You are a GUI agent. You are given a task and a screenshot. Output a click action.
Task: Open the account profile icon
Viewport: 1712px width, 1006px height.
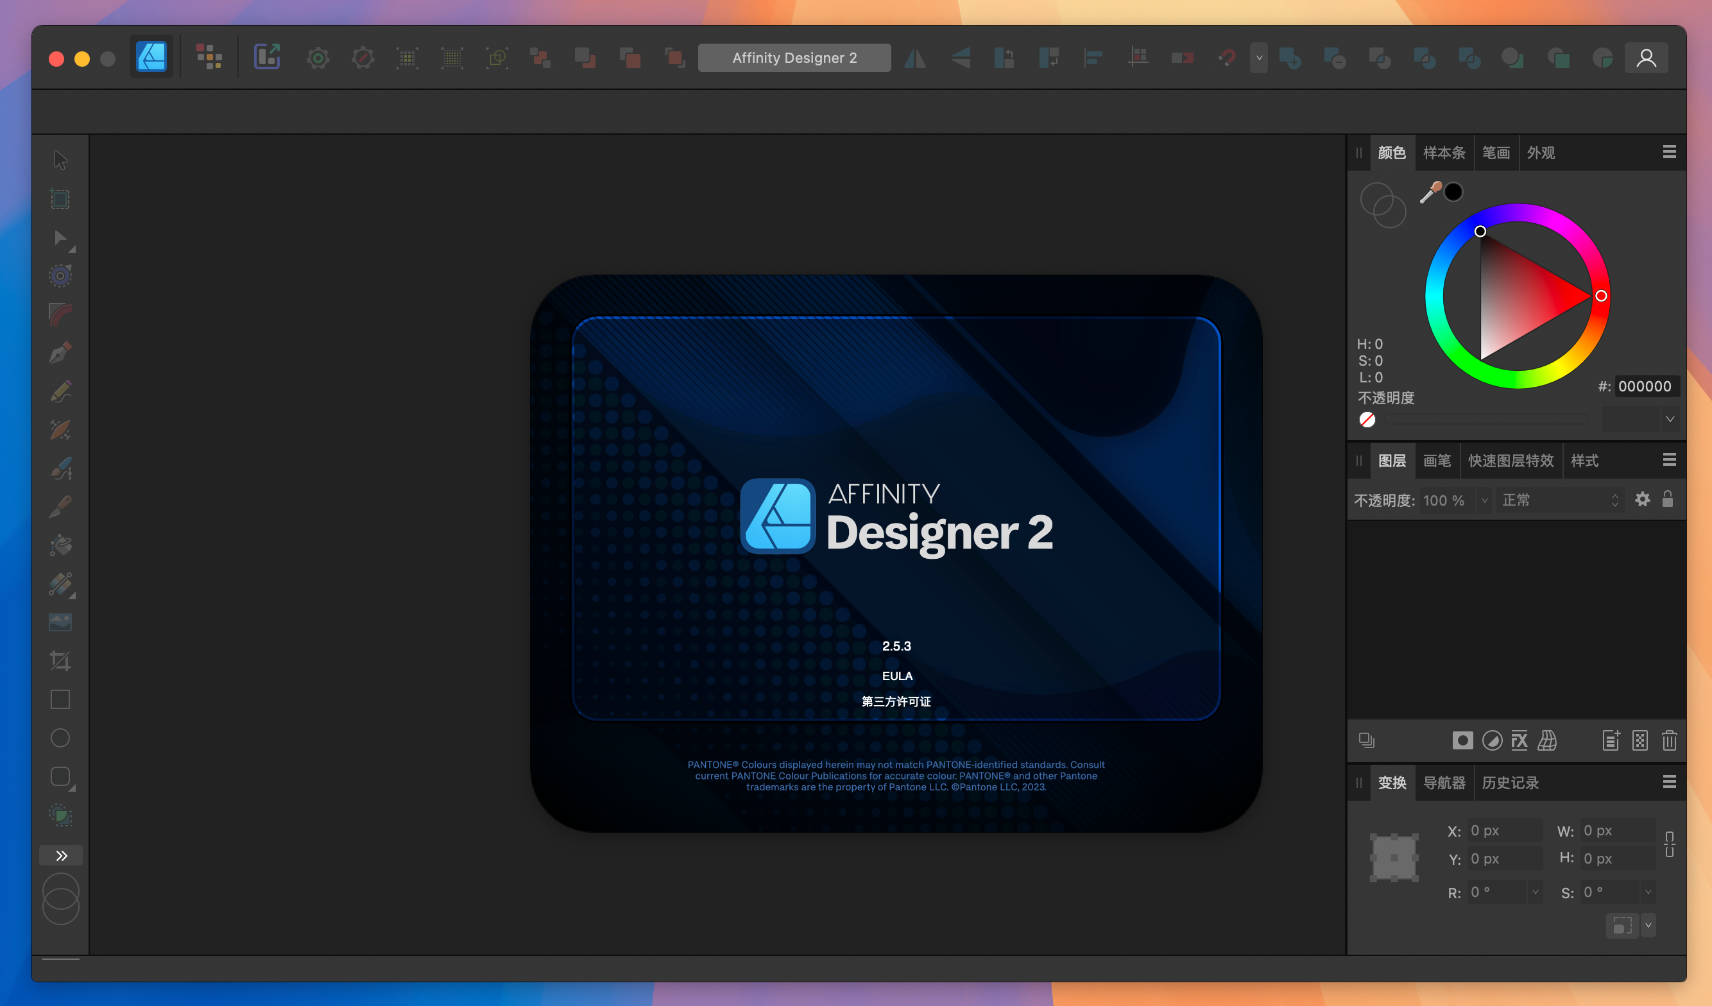[1646, 58]
